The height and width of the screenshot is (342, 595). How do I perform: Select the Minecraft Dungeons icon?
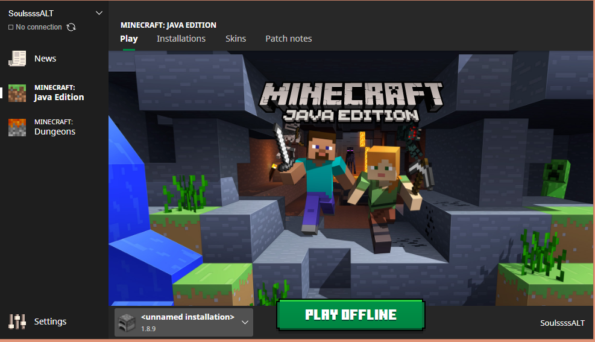pos(17,127)
